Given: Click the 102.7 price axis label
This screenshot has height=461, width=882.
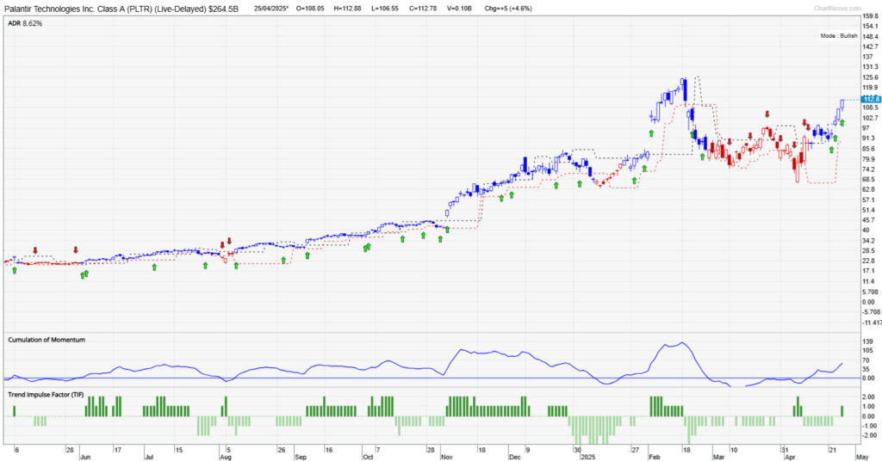Looking at the screenshot, I should pos(870,118).
